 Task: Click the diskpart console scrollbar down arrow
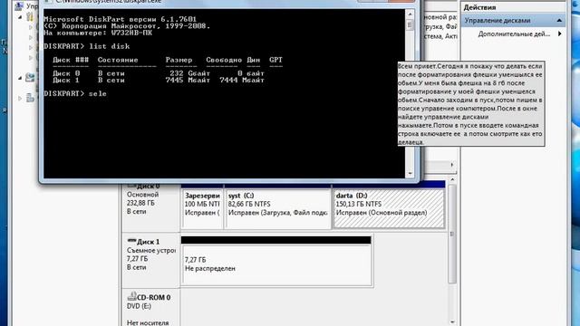tap(410, 173)
